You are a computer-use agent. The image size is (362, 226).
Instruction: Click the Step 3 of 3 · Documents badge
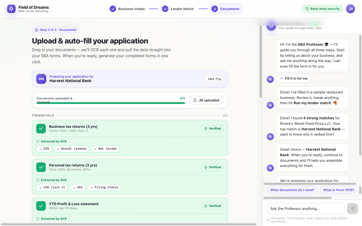pos(55,30)
